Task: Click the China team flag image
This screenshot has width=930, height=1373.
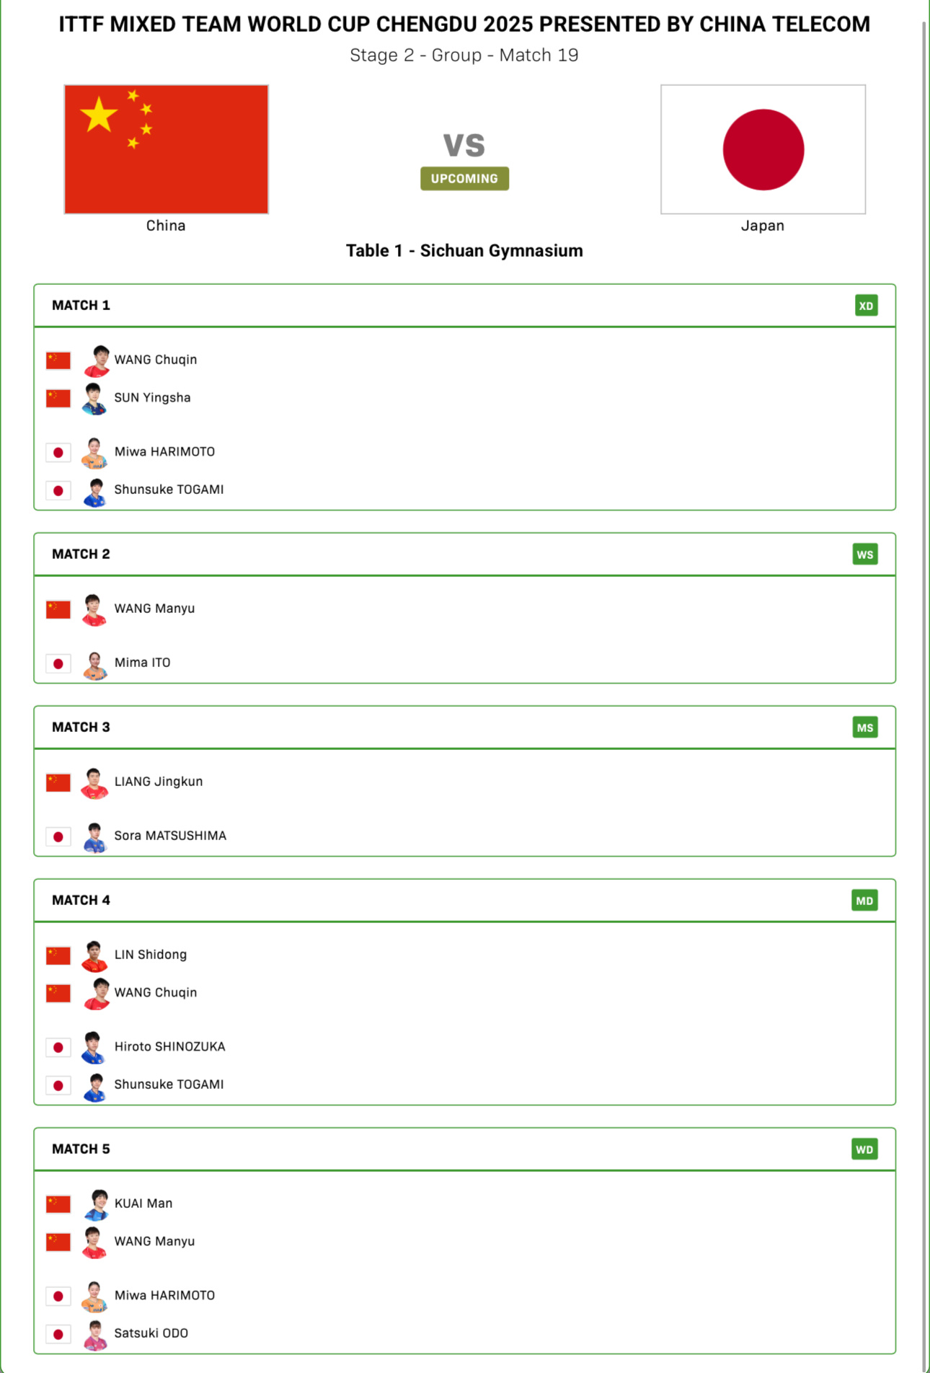Action: [166, 149]
